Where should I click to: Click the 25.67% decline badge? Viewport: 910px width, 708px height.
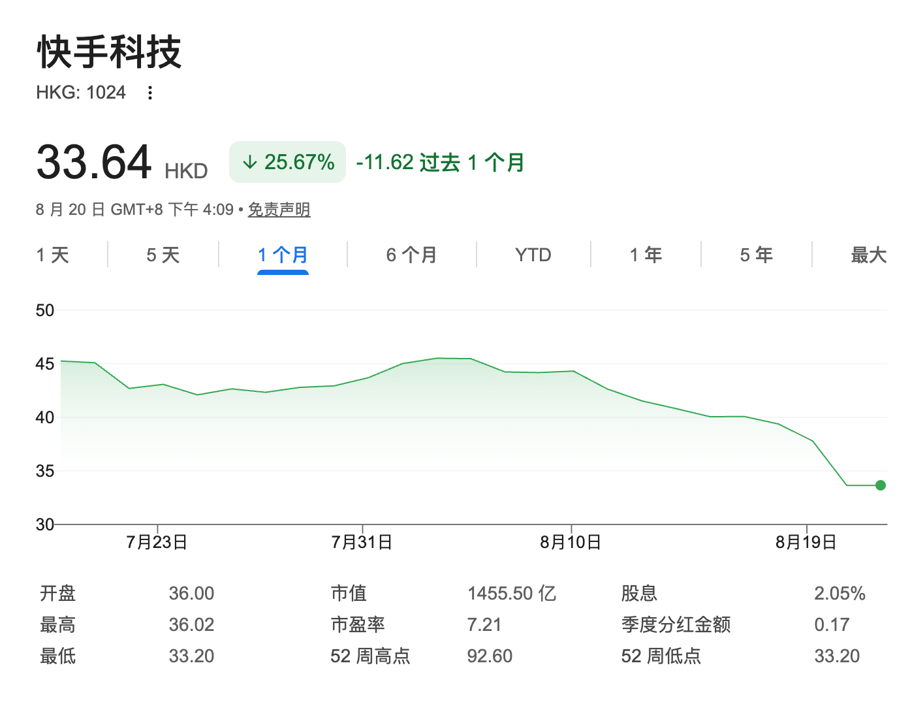pyautogui.click(x=287, y=162)
